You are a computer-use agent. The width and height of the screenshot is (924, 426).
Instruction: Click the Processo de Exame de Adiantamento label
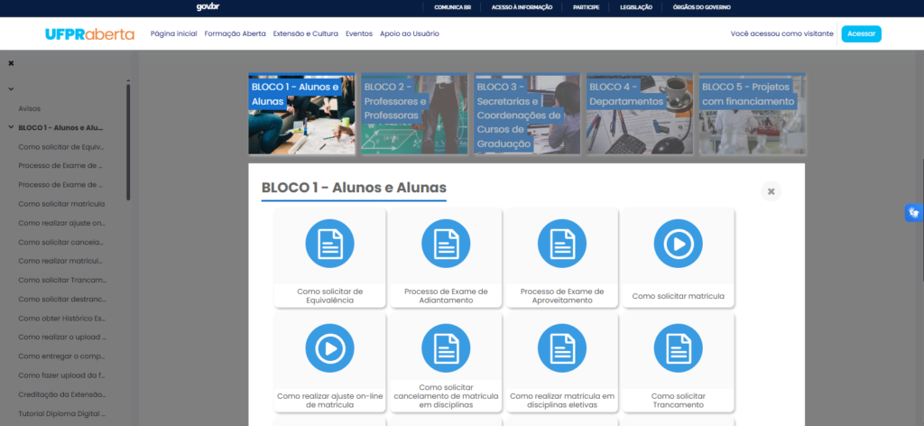click(x=446, y=296)
